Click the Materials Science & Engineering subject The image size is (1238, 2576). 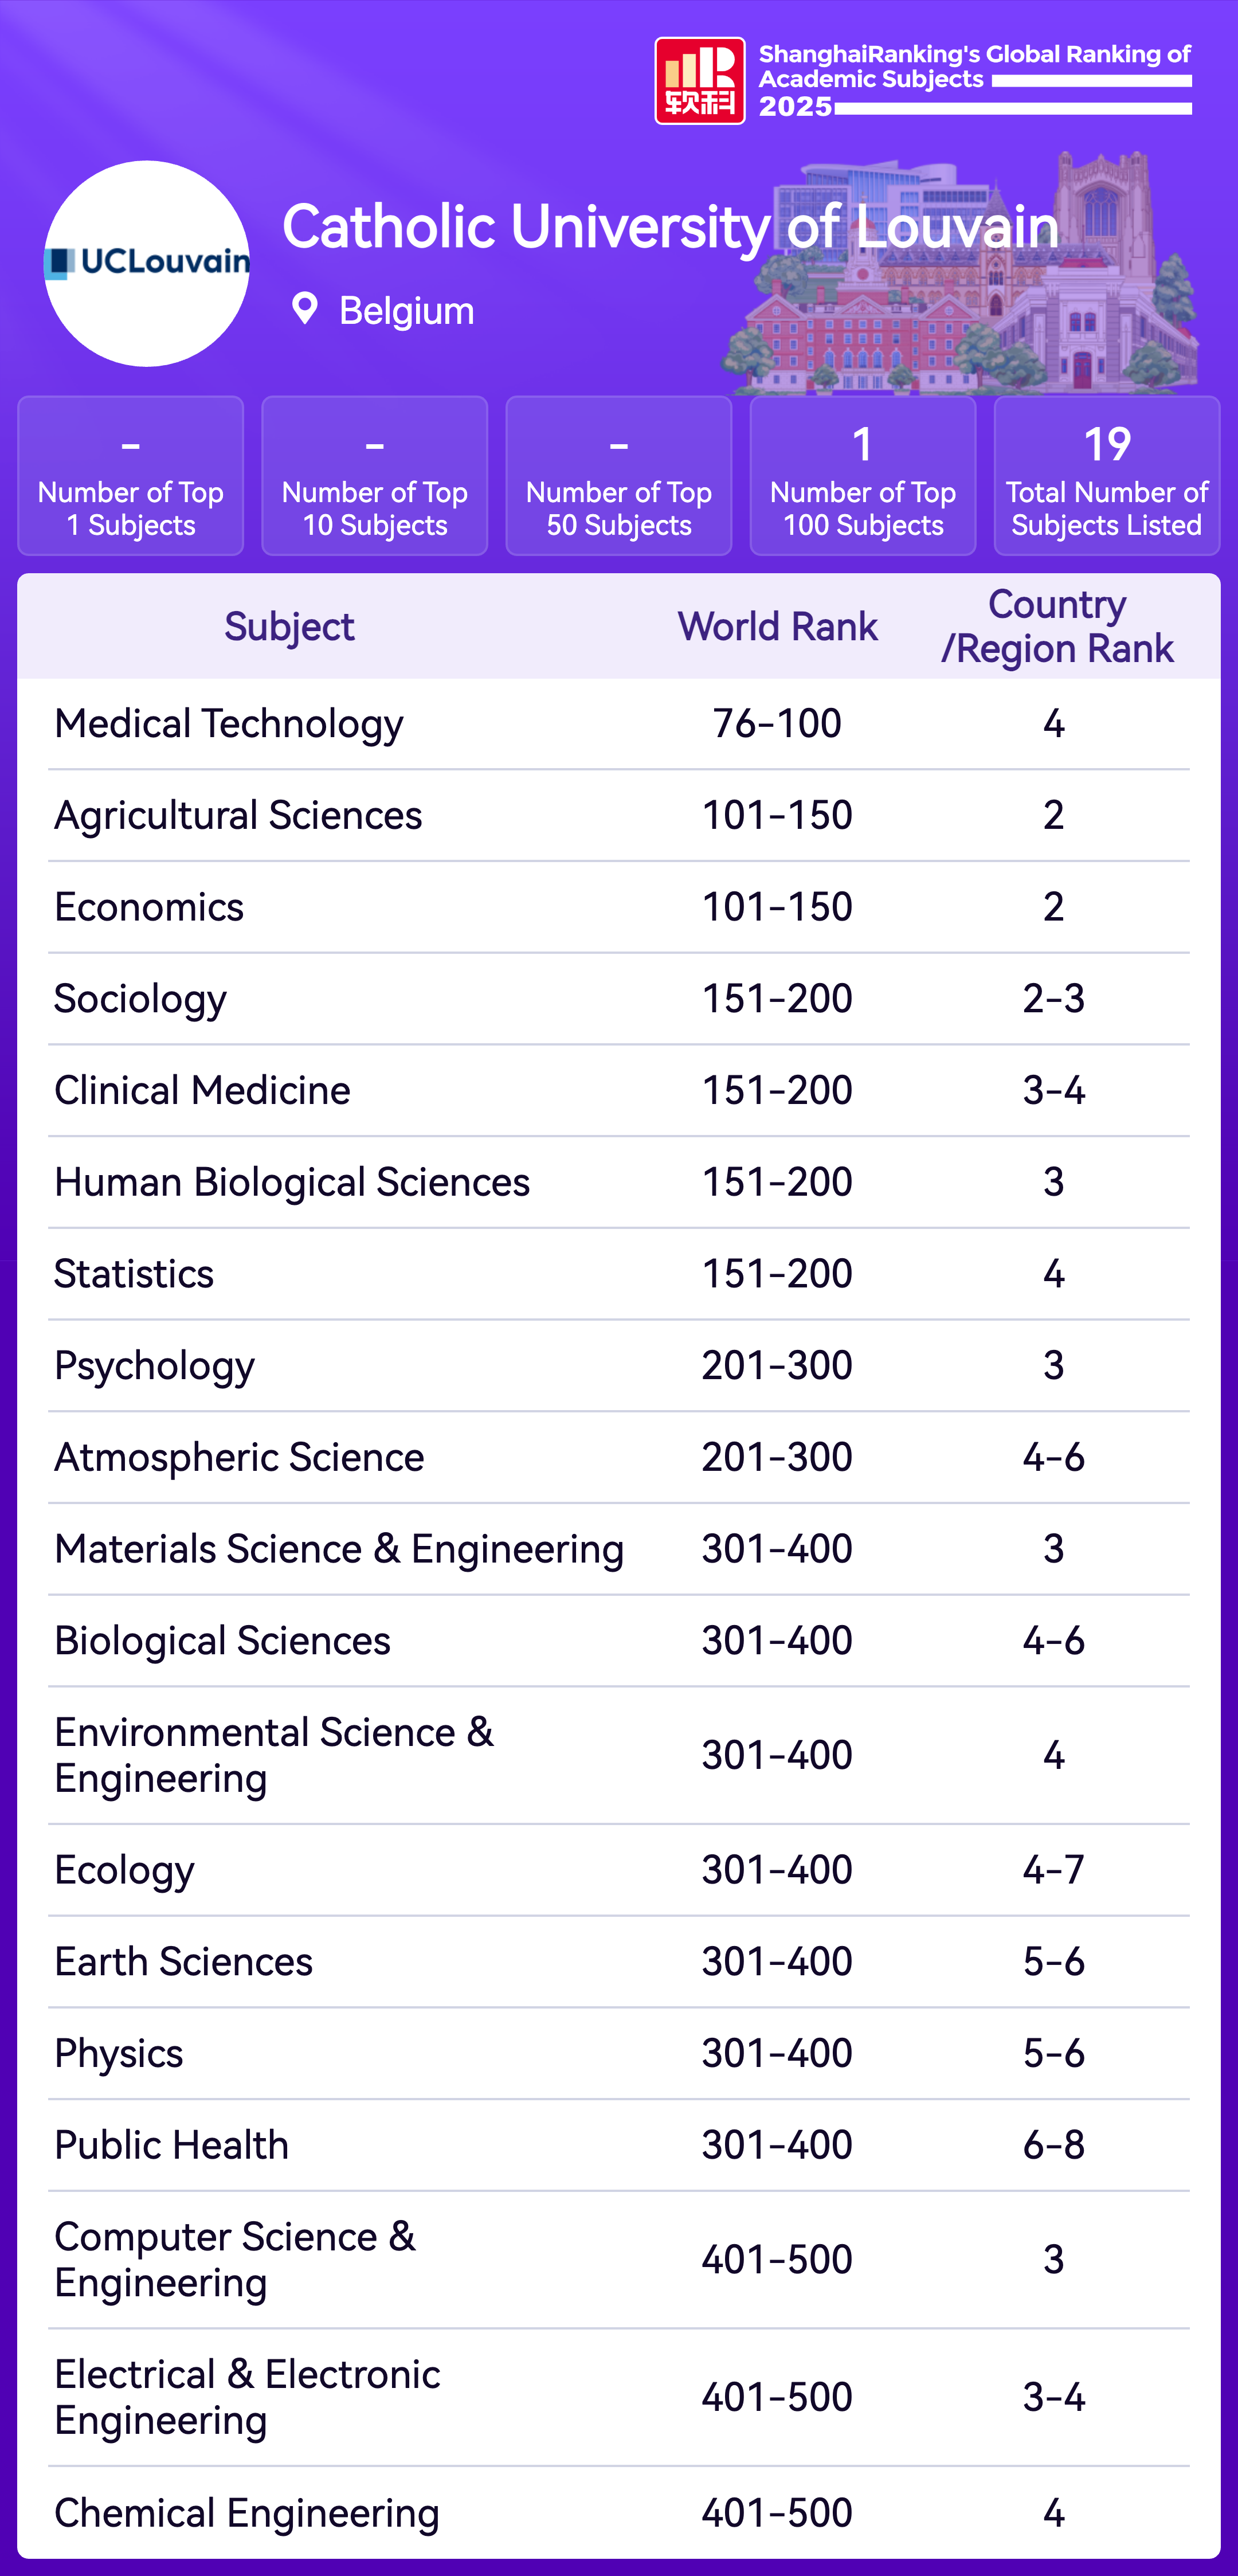339,1549
